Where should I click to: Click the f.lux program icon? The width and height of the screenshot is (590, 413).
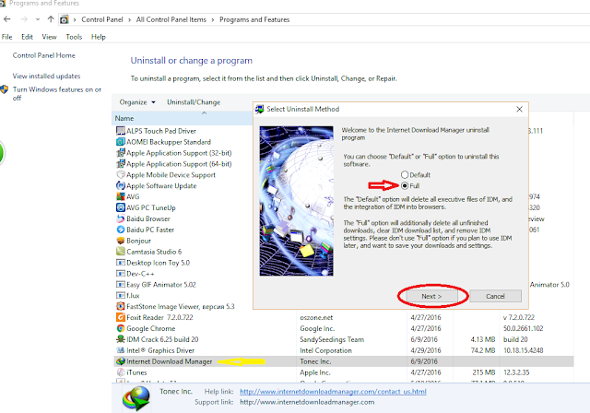click(x=121, y=295)
